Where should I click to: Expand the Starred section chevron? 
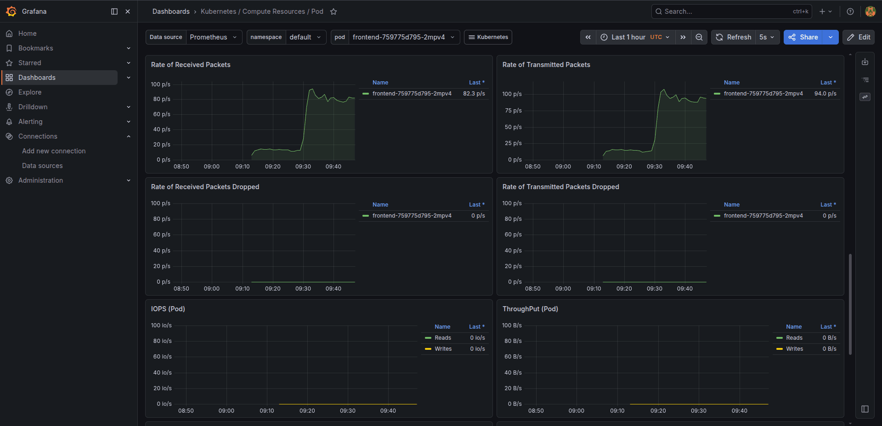(x=129, y=63)
